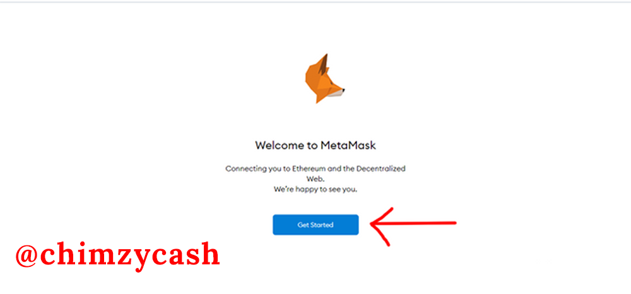Click the red arrow pointing at Get Started
Screen dimensions: 631x294
click(x=413, y=226)
